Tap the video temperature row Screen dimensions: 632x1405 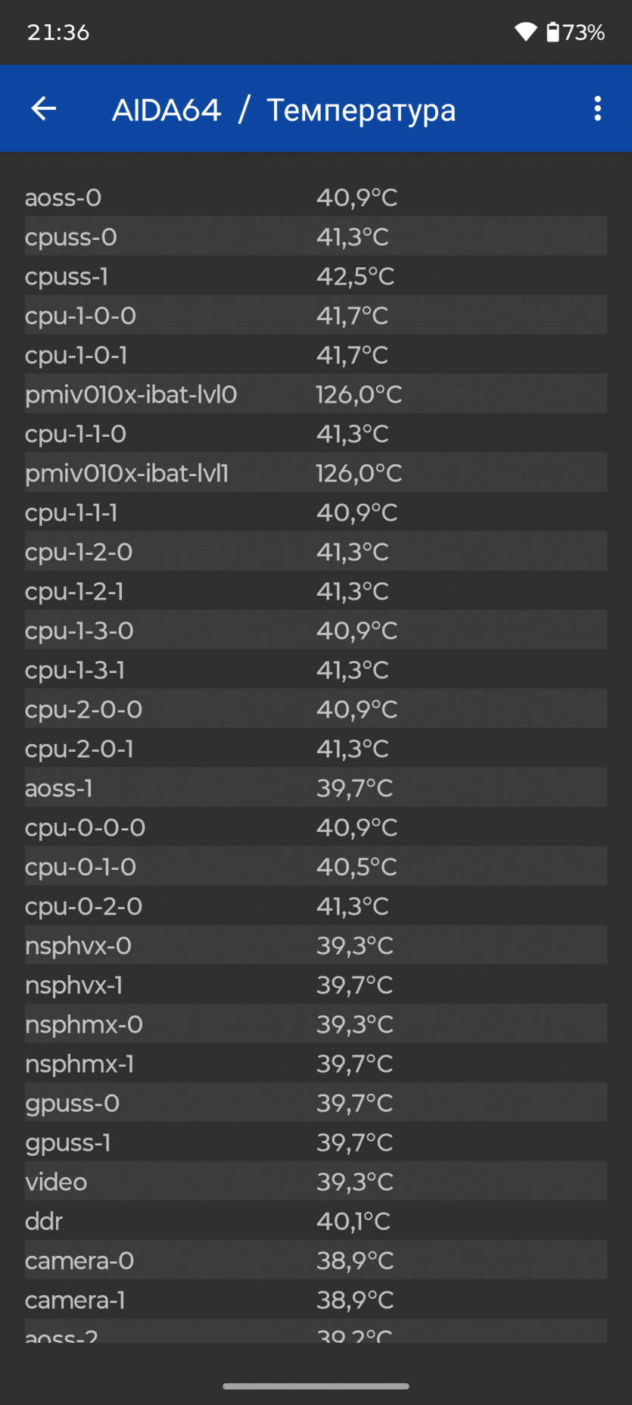316,1182
